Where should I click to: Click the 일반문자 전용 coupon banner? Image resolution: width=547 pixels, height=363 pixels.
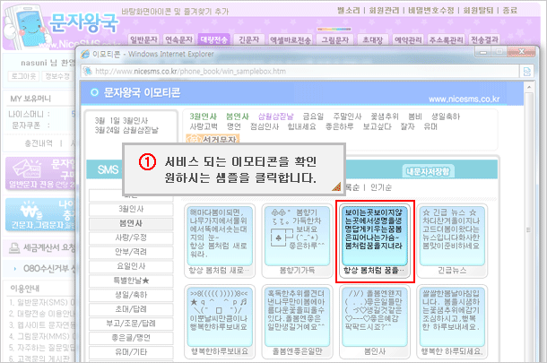click(40, 173)
